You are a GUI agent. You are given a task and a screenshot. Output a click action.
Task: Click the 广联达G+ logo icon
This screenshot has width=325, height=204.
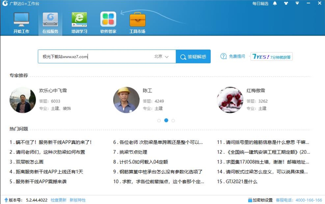click(5, 3)
